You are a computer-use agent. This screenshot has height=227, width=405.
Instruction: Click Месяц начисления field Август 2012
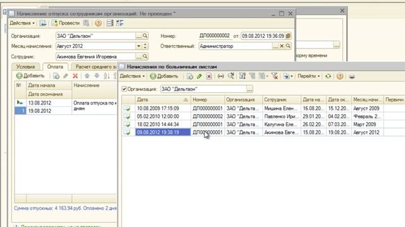[96, 46]
